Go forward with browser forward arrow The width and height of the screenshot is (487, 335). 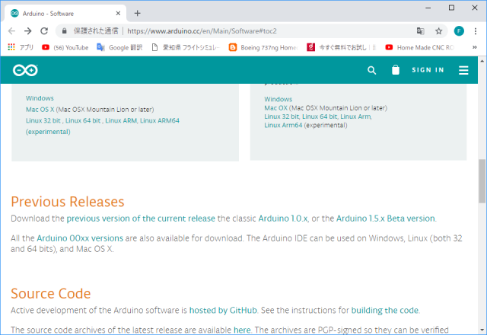tap(28, 31)
